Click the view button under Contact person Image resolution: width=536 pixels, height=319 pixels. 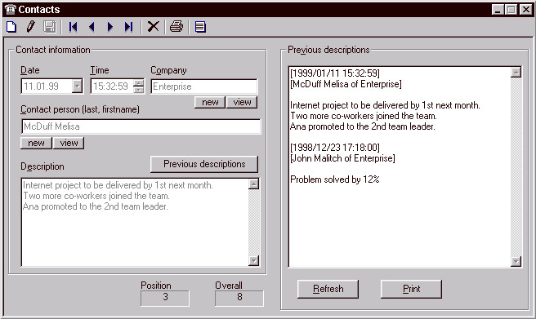coord(69,143)
